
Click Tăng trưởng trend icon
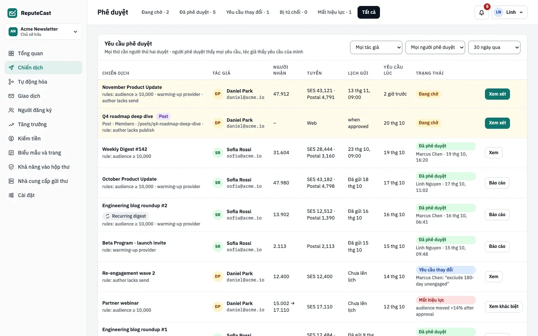tap(11, 124)
